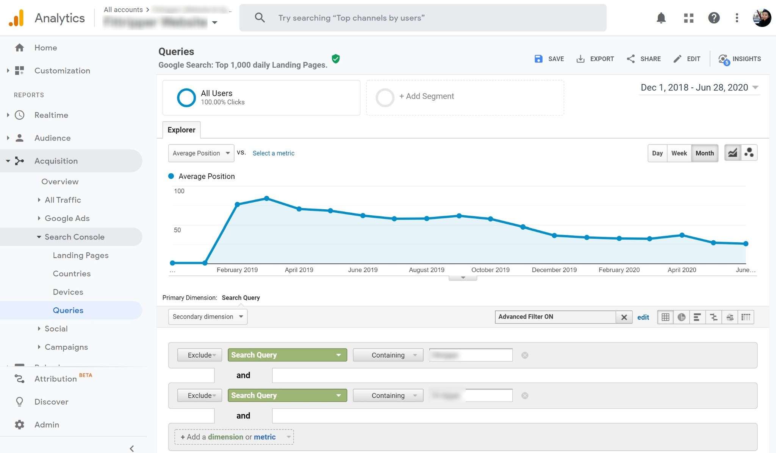Screen dimensions: 776x453
Task: Switch to line chart view
Action: tap(733, 153)
